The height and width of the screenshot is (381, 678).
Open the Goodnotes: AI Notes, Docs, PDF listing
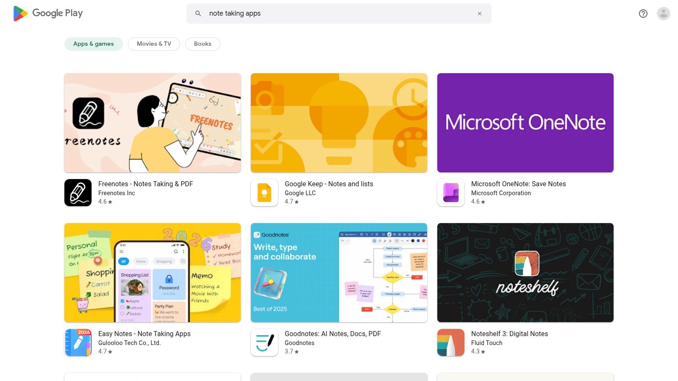click(333, 334)
